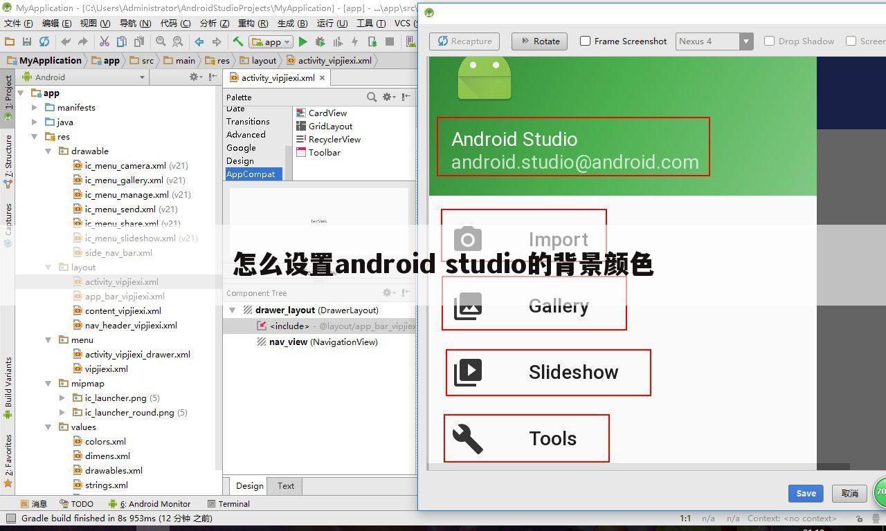This screenshot has height=531, width=886.
Task: Close the activity_vipjiexi.xml editor tab
Action: [x=322, y=77]
